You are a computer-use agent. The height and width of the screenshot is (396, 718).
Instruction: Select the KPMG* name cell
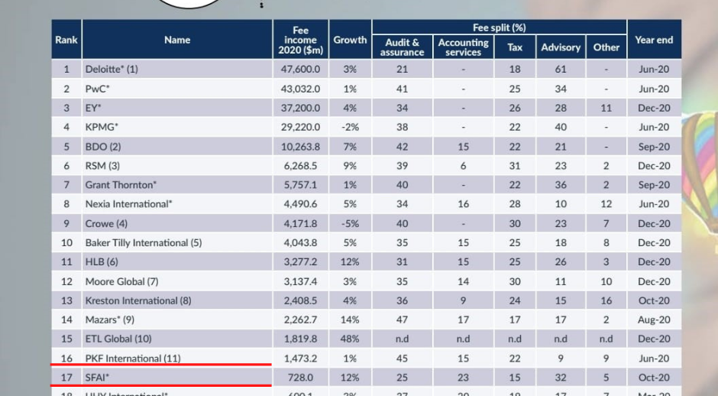coord(177,127)
